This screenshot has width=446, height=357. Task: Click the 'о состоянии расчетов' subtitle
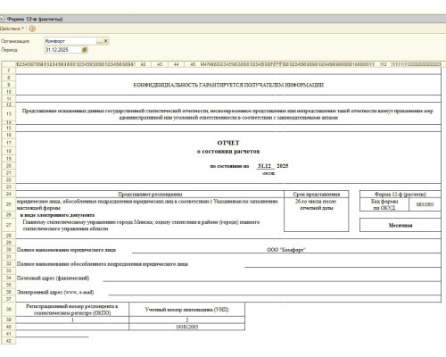tap(228, 152)
